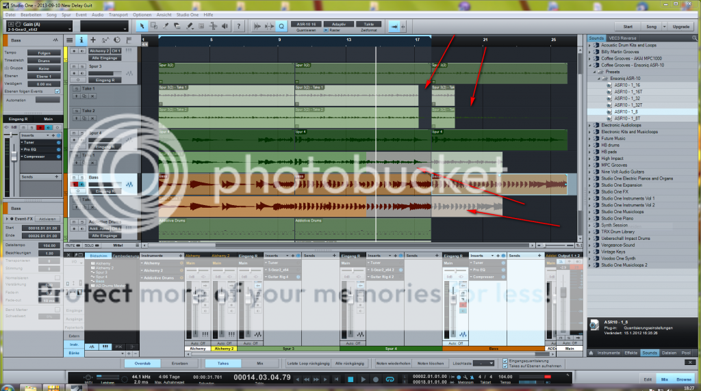Click the Upgrade button top right
This screenshot has height=391, width=701.
681,27
